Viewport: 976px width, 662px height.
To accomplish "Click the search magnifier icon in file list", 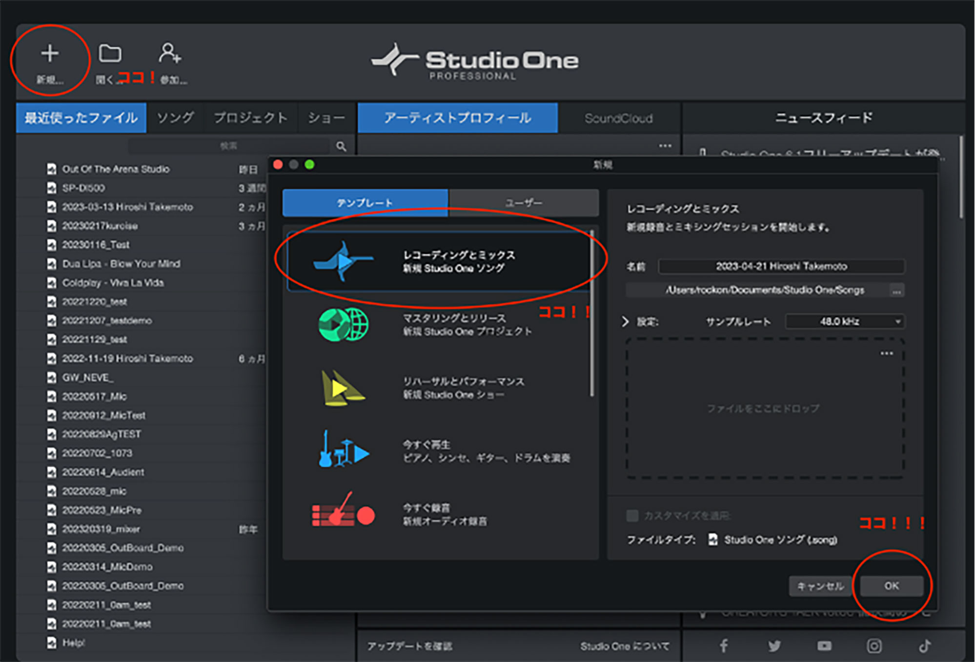I will (x=341, y=146).
